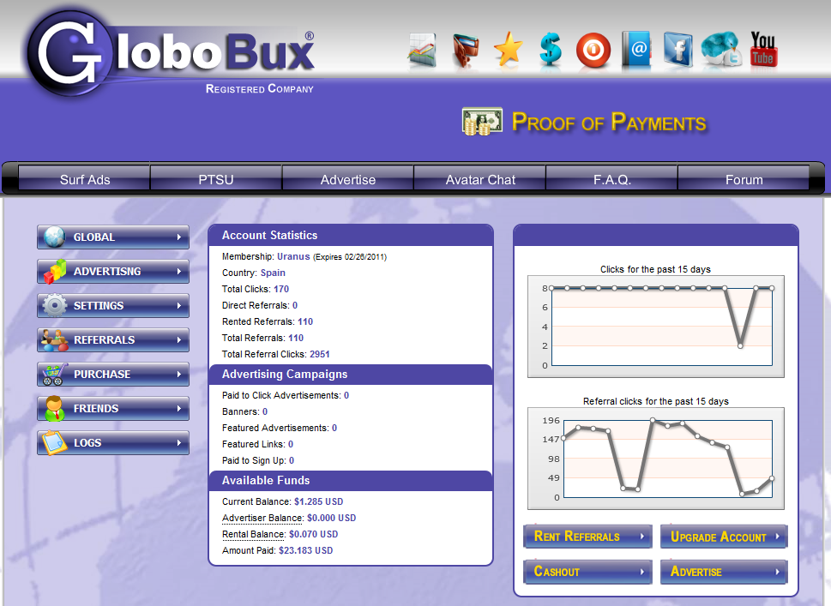Click the Amount Paid $23.183 USD value
The width and height of the screenshot is (831, 606).
coord(306,550)
